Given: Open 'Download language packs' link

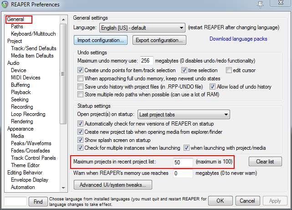Looking at the screenshot, I should pos(238,39).
